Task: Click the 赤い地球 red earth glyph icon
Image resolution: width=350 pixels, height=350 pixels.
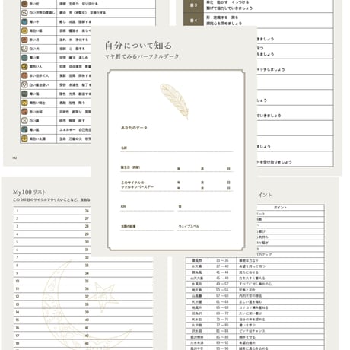Action: coord(24,112)
